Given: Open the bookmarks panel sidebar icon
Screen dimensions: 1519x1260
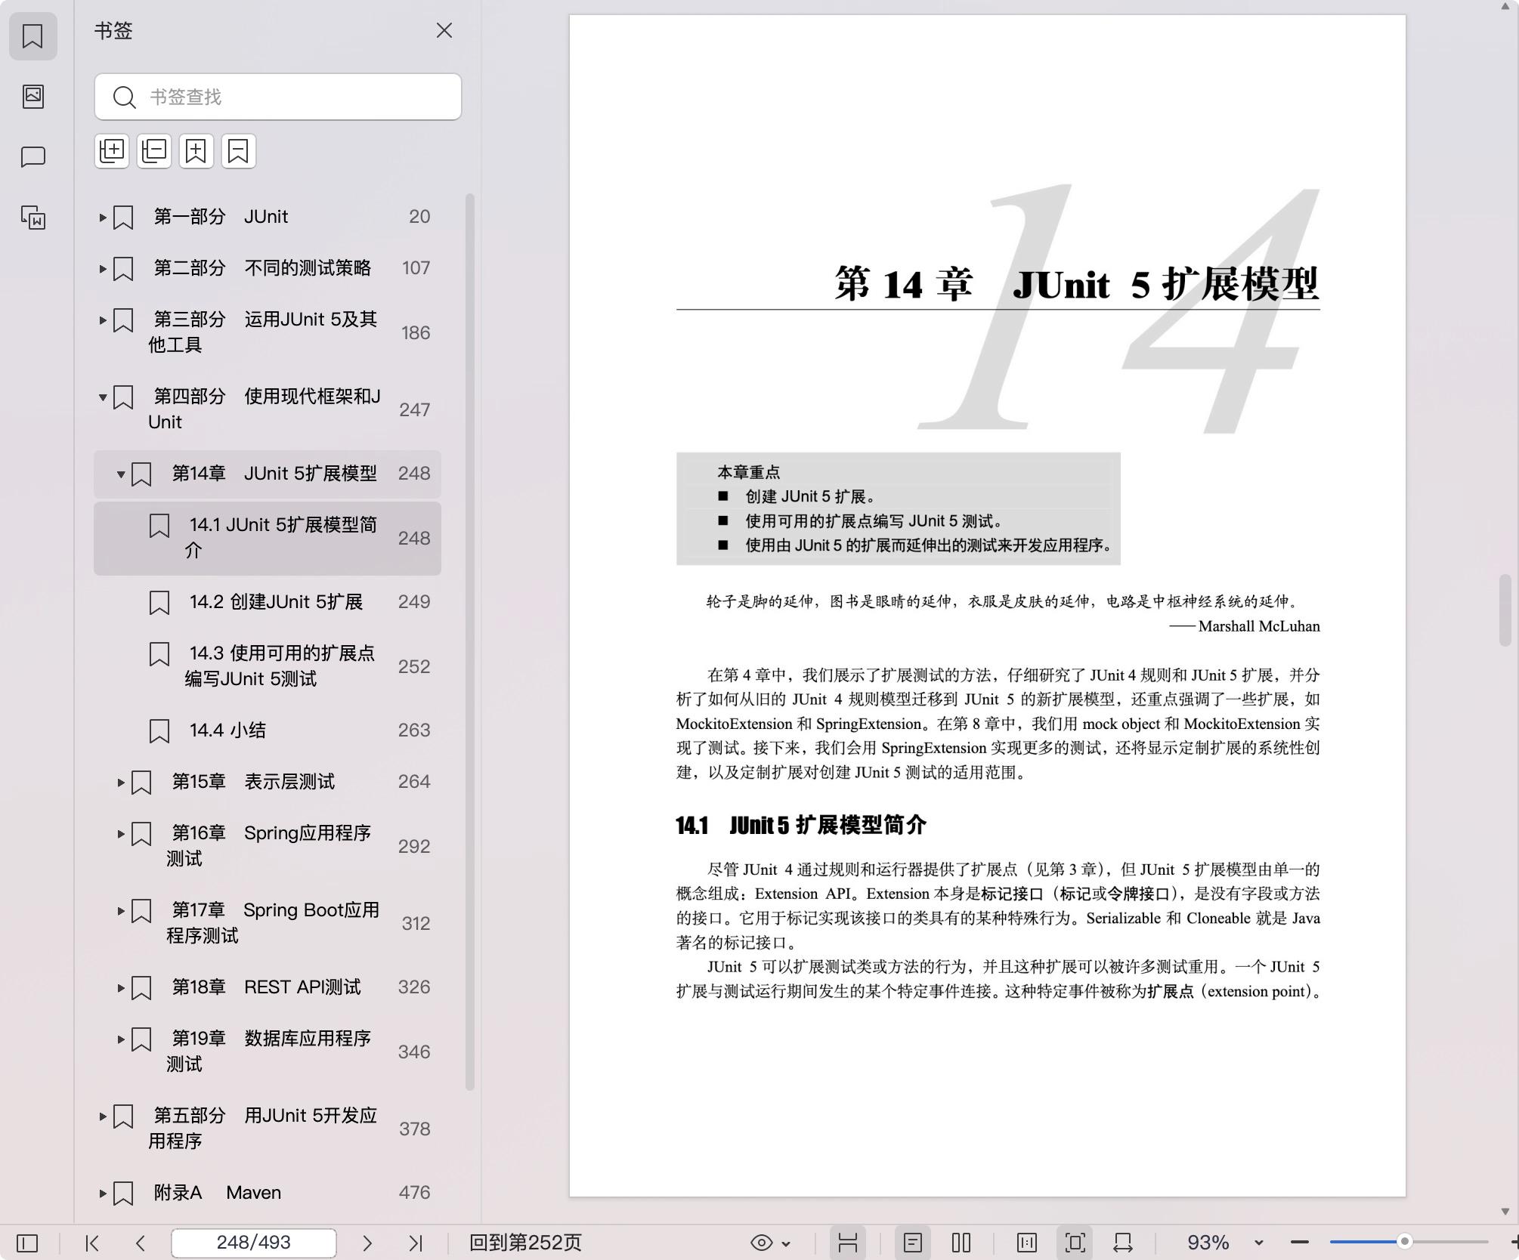Looking at the screenshot, I should click(x=32, y=36).
